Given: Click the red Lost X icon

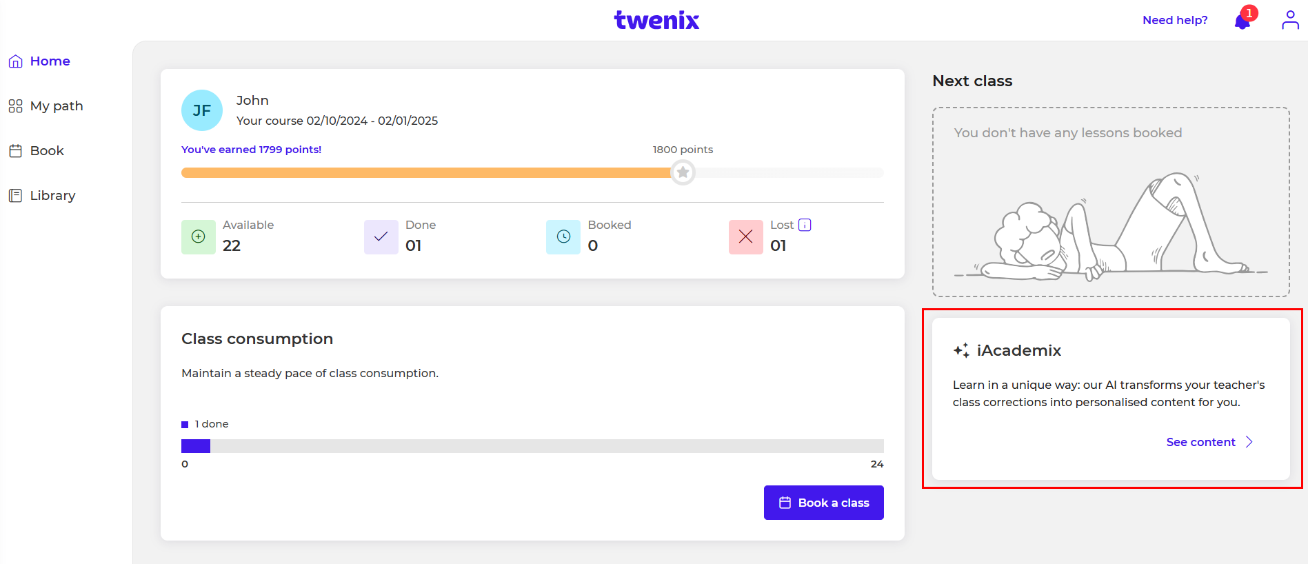Looking at the screenshot, I should coord(745,236).
